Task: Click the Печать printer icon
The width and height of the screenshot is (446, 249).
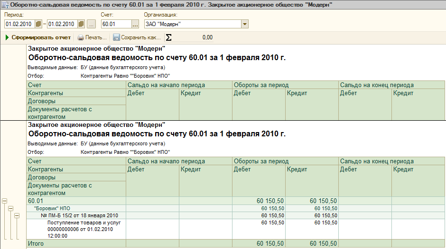Action: [81, 37]
